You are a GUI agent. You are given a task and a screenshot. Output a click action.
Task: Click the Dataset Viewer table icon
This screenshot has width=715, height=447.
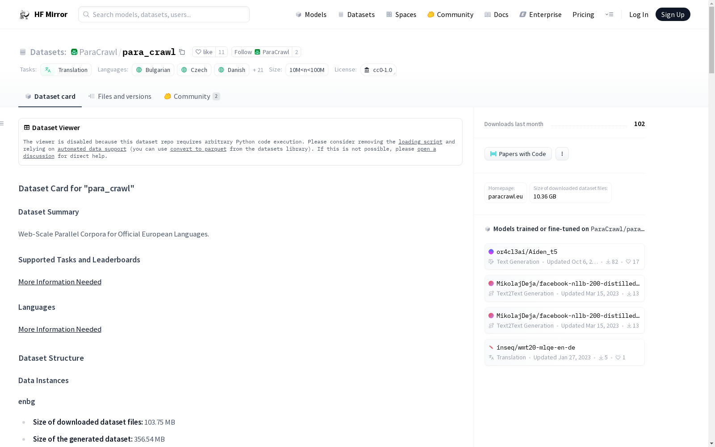pos(27,127)
